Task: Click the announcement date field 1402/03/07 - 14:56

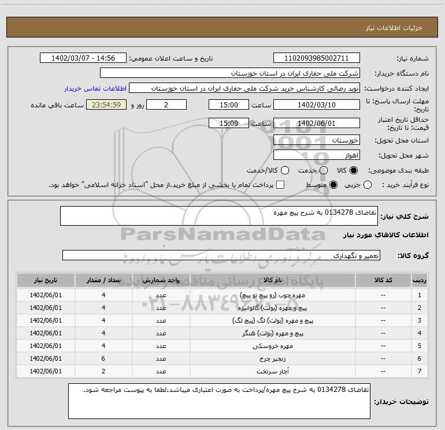Action: [83, 58]
